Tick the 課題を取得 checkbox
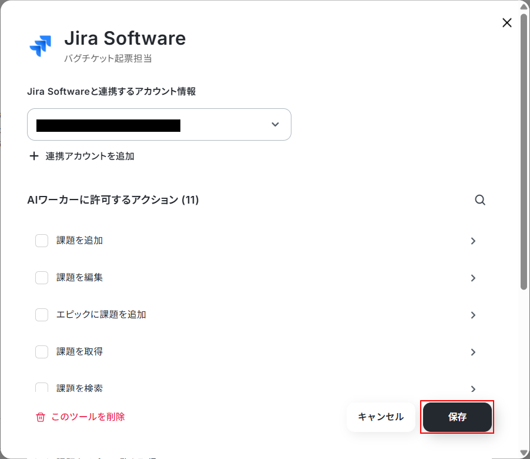Image resolution: width=530 pixels, height=459 pixels. pos(42,352)
